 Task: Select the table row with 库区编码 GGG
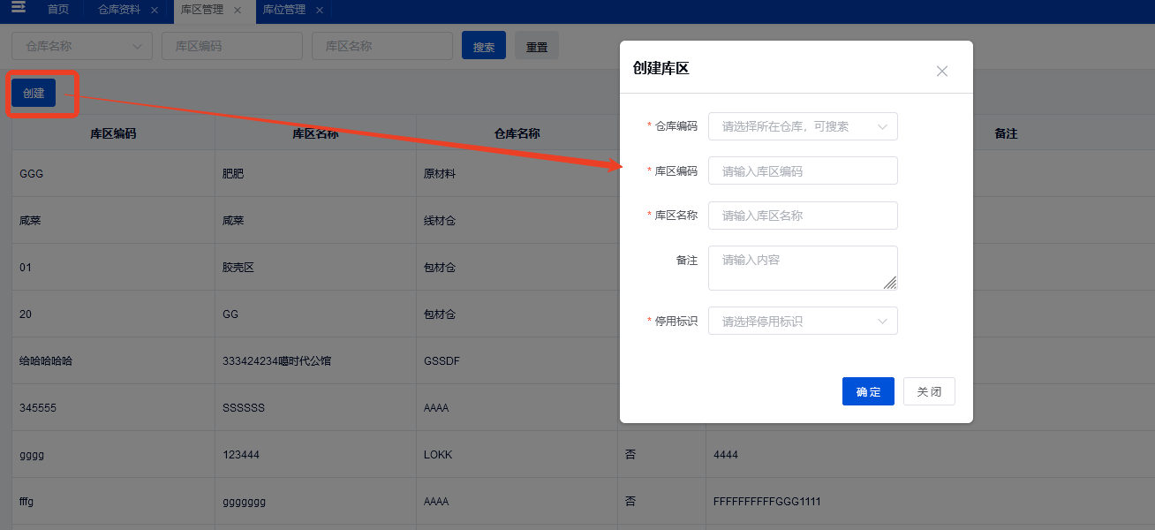[x=113, y=173]
